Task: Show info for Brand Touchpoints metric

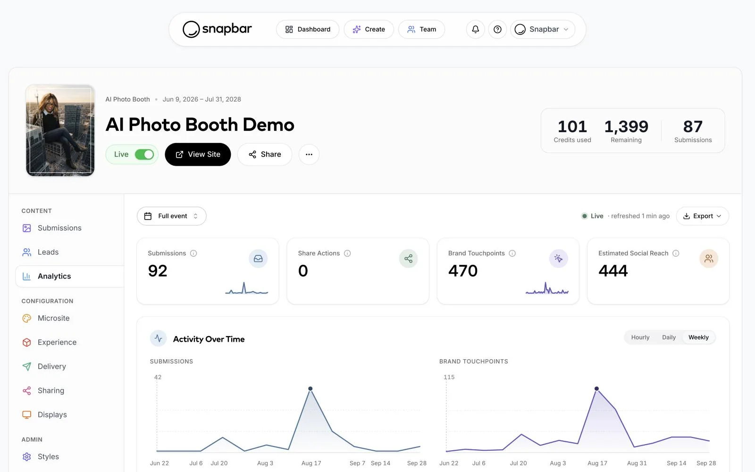Action: tap(512, 253)
